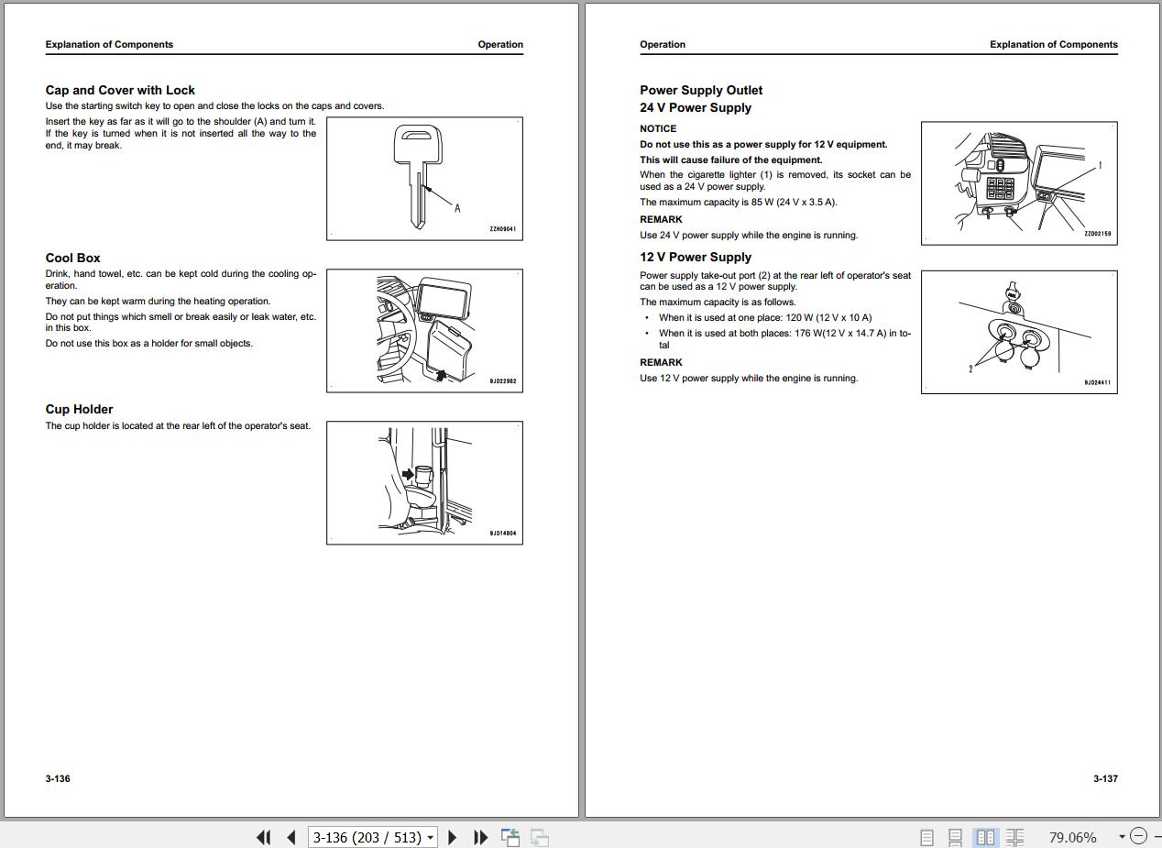Click page number '3-136' in left footer
This screenshot has width=1162, height=848.
(x=58, y=778)
